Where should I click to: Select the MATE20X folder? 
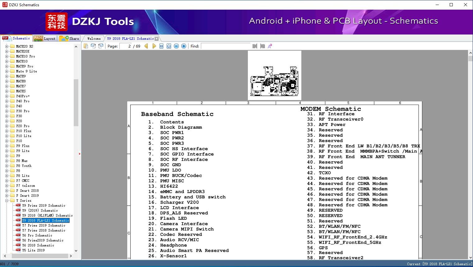tap(23, 51)
